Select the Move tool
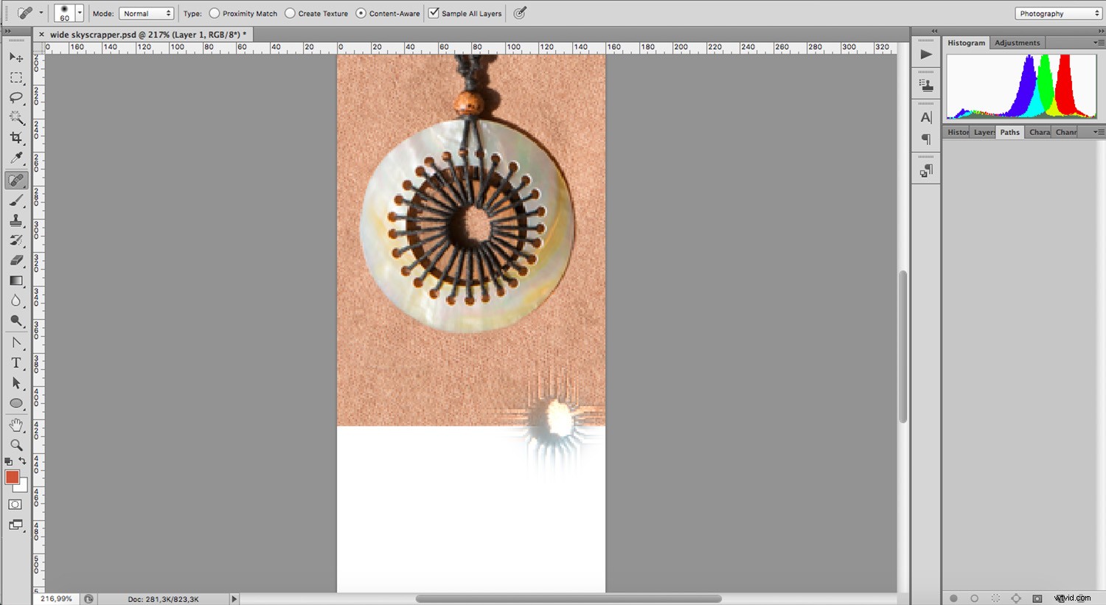The height and width of the screenshot is (605, 1106). [16, 57]
